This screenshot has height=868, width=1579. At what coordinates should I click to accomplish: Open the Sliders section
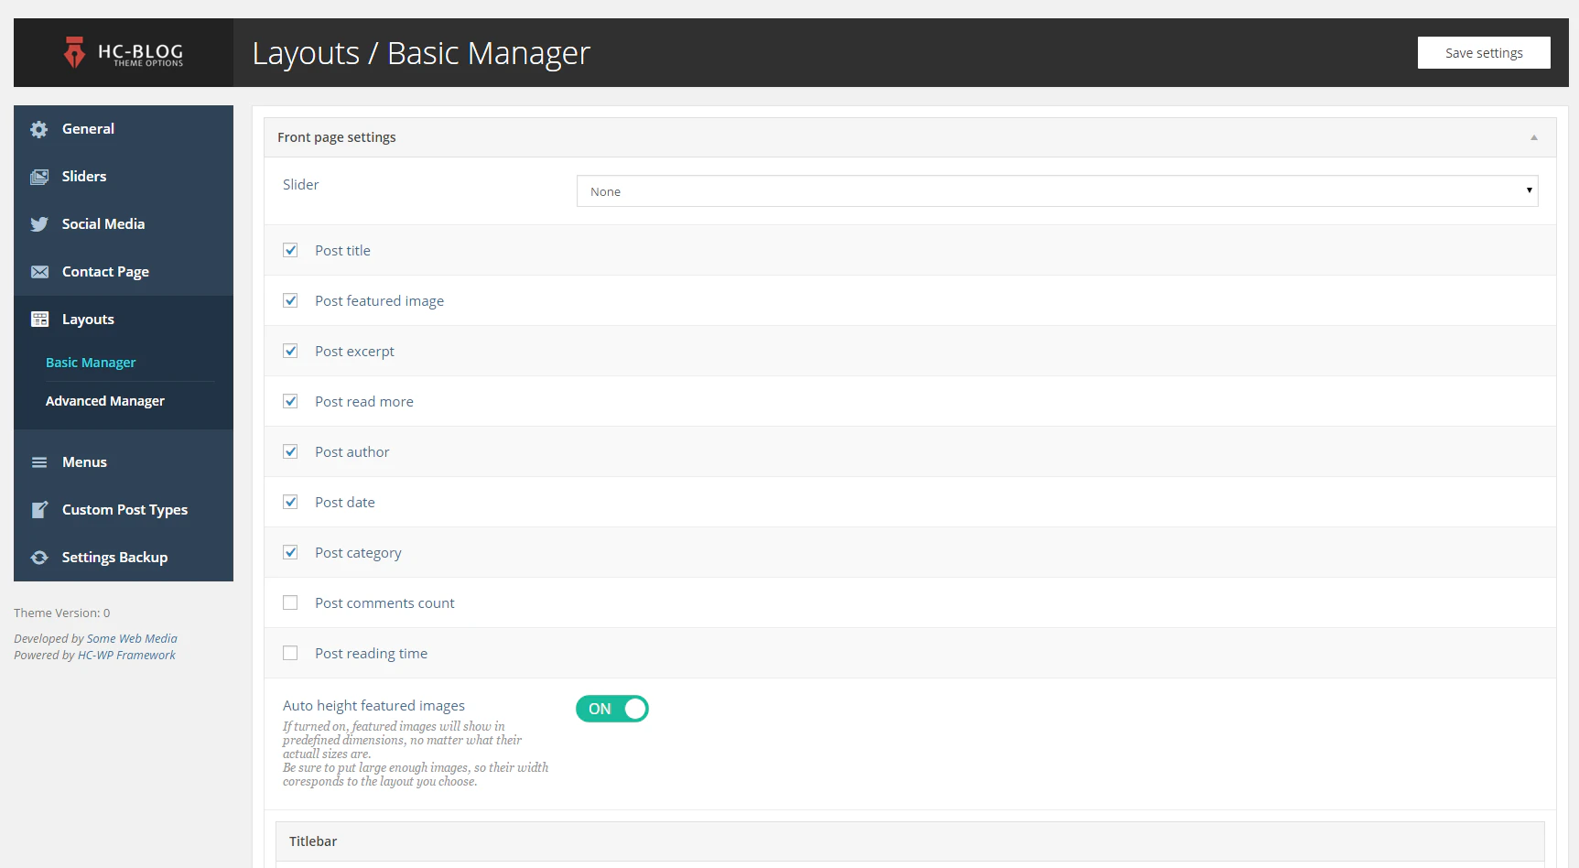point(124,177)
